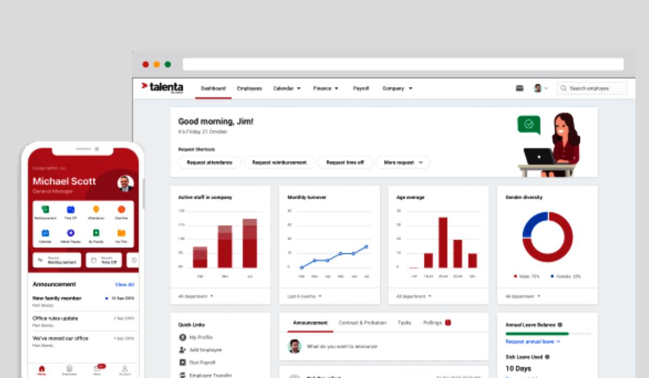Tap My Files folder icon on phone
The image size is (649, 378).
coord(121,233)
